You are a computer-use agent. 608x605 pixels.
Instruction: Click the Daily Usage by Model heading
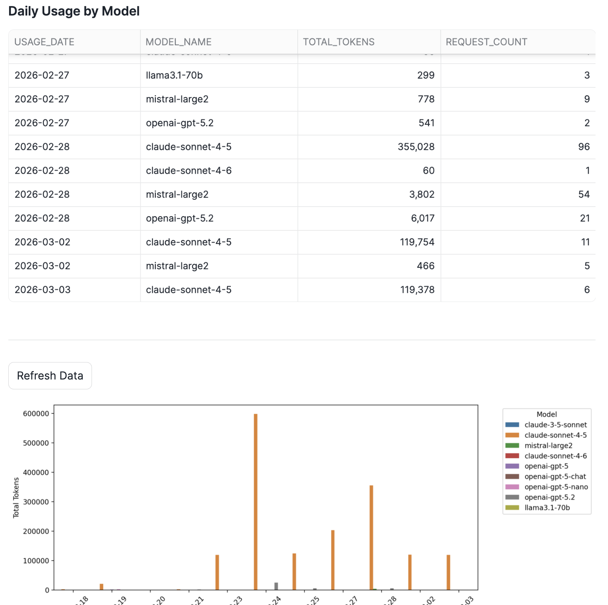point(75,11)
